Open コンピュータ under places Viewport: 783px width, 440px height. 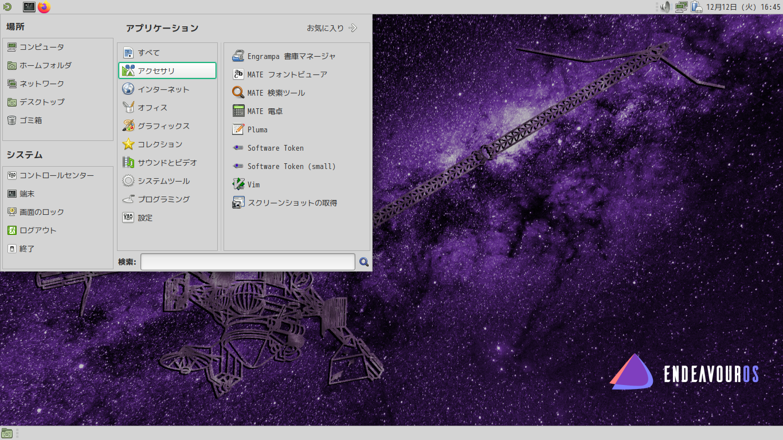point(58,47)
